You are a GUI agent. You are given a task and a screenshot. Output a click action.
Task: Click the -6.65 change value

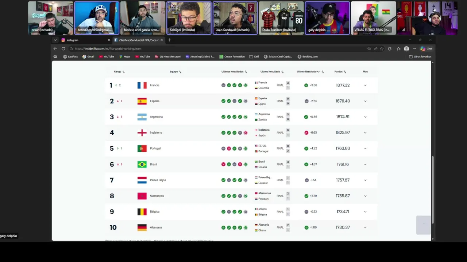(x=313, y=132)
